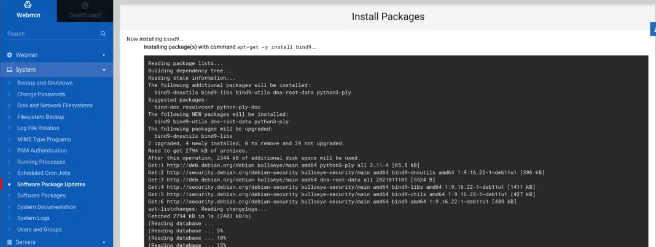Click the Servers stack icon

(9, 242)
